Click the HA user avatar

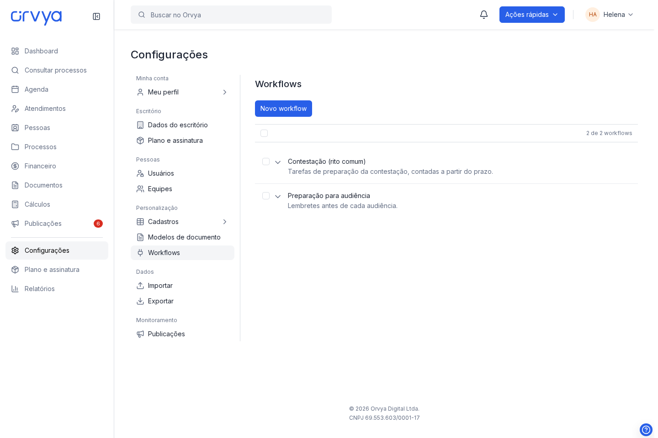click(x=593, y=15)
